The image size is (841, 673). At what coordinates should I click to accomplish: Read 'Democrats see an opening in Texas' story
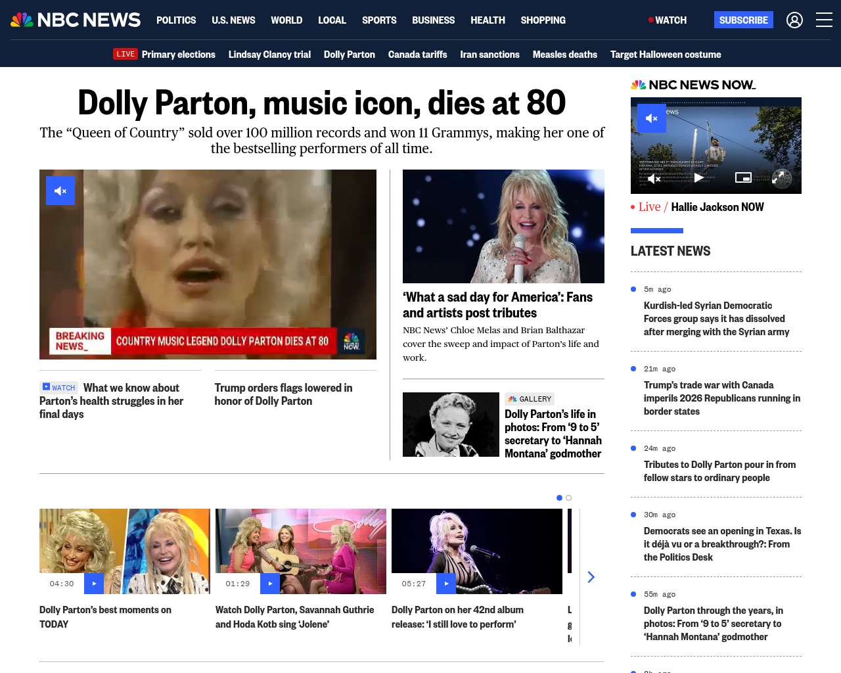(x=723, y=544)
